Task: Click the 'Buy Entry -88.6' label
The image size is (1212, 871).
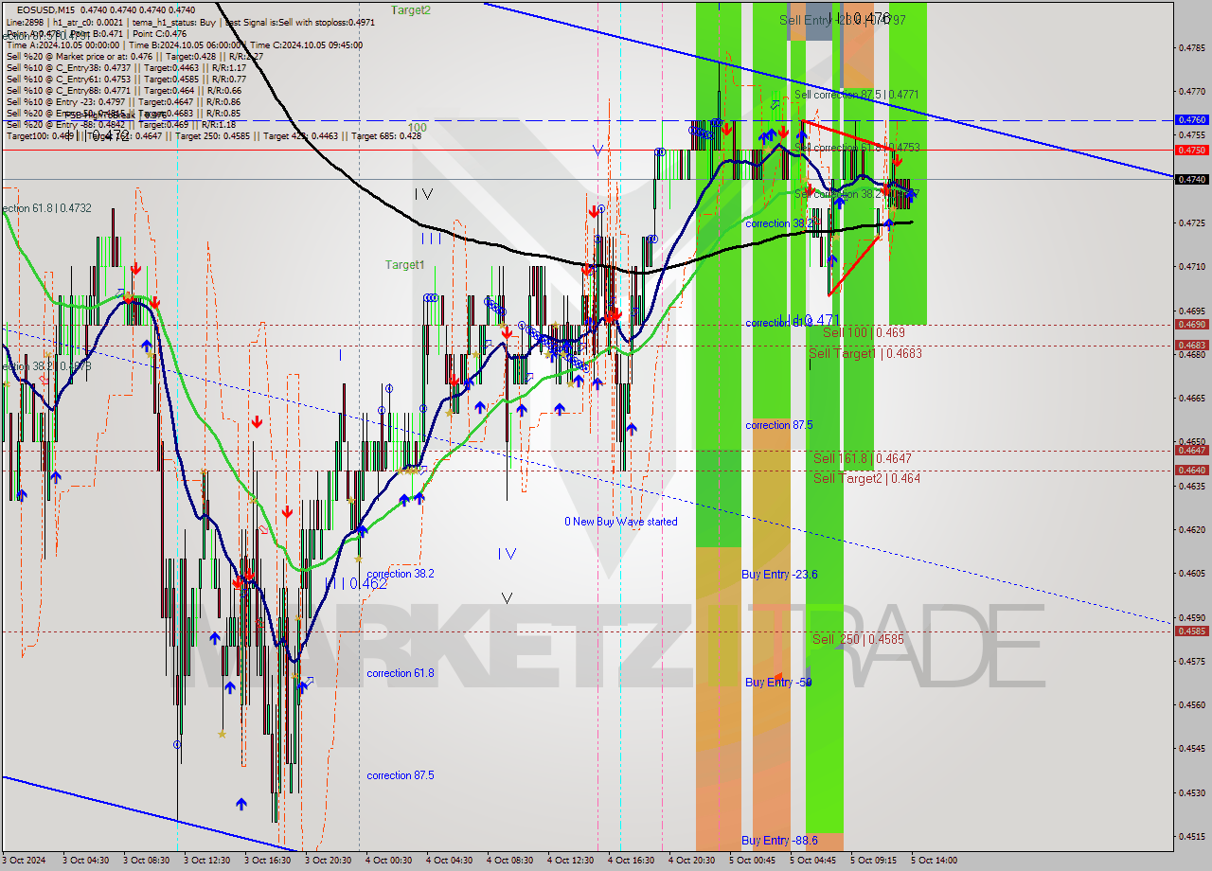Action: [x=779, y=841]
